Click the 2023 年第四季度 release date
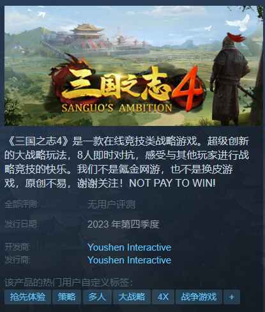The height and width of the screenshot is (312, 265). 123,224
